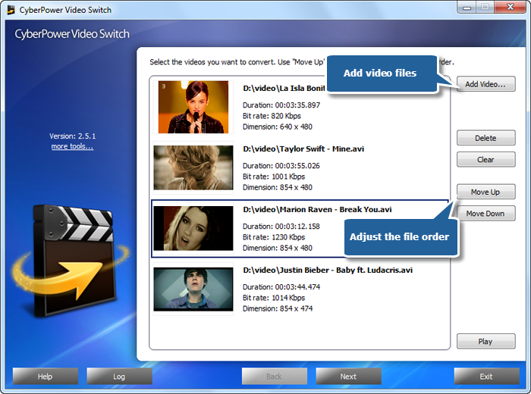Click the Add Video... button
This screenshot has height=394, width=531.
pos(486,84)
